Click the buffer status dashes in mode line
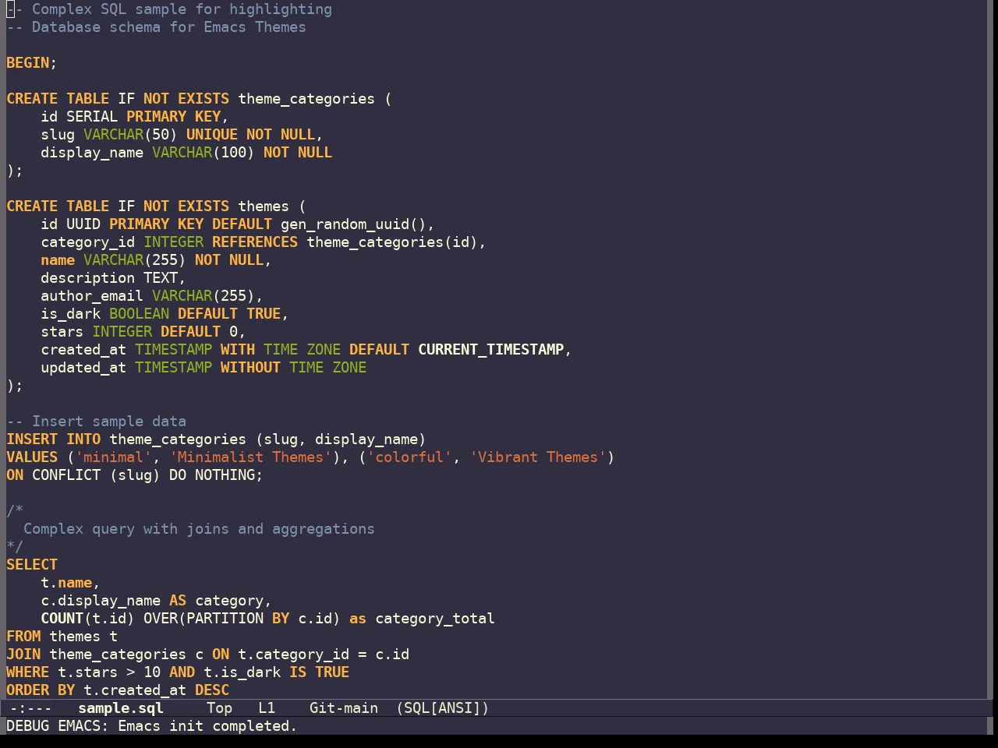The width and height of the screenshot is (998, 748). coord(31,708)
